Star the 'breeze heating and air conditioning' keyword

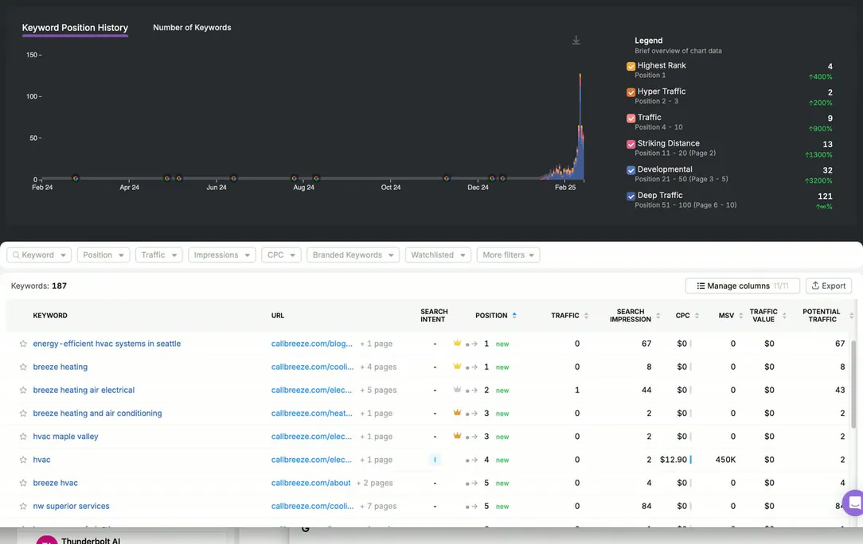23,413
